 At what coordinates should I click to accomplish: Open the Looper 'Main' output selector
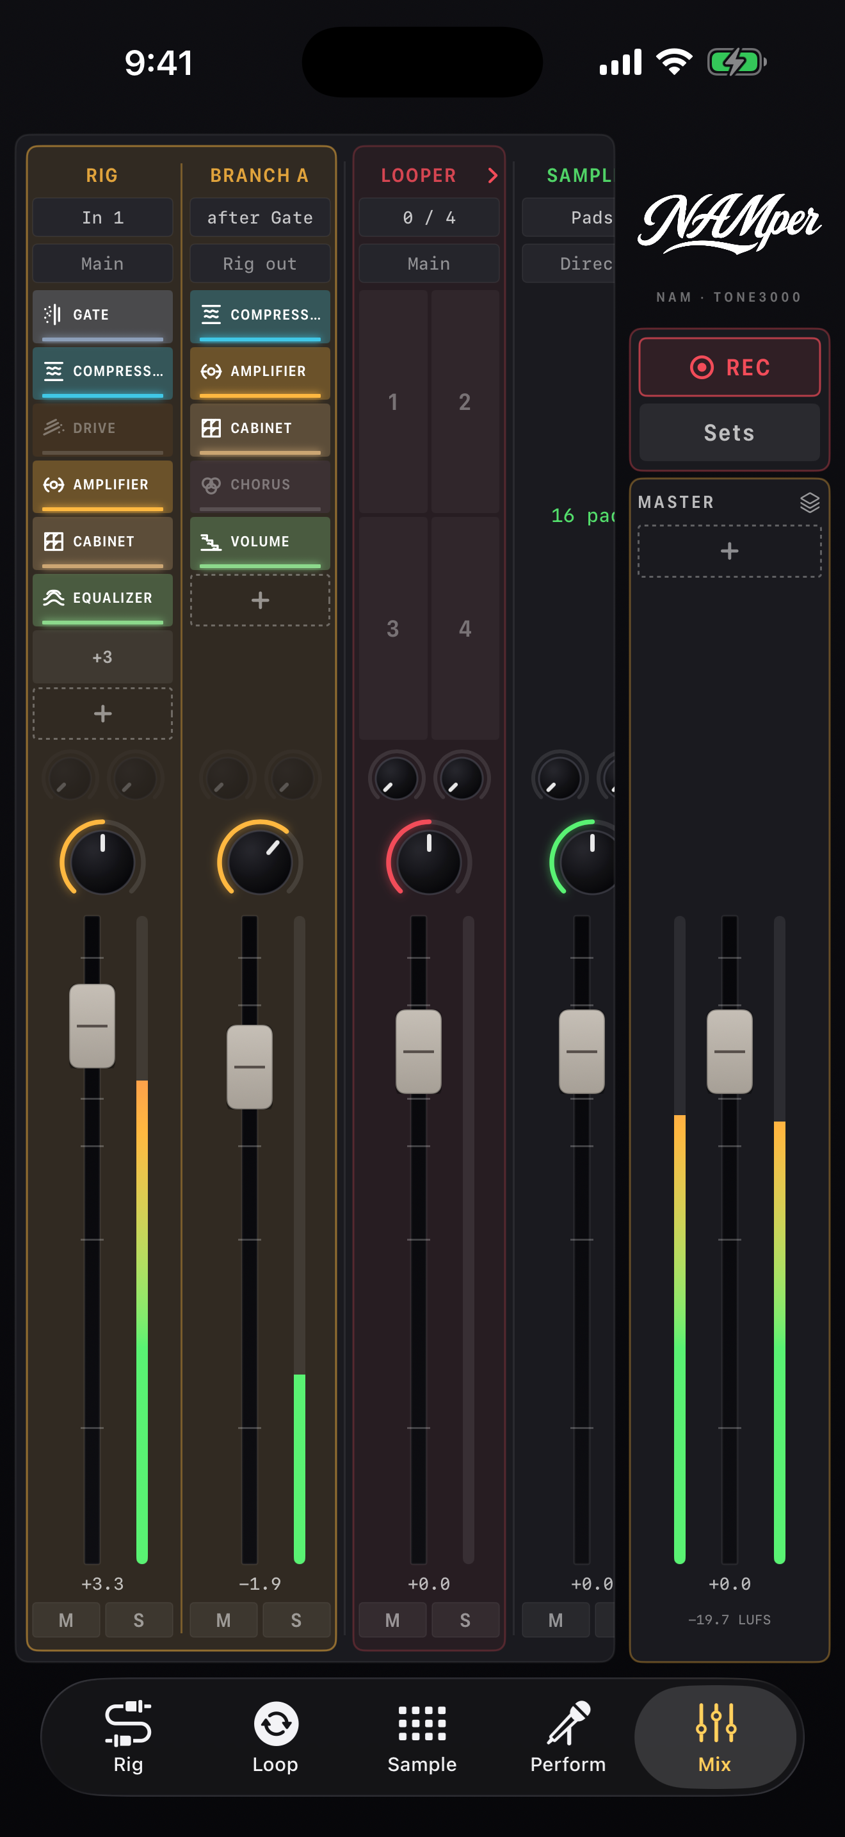tap(429, 264)
